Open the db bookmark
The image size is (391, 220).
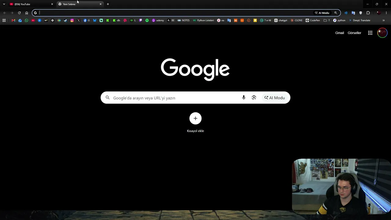click(x=116, y=20)
